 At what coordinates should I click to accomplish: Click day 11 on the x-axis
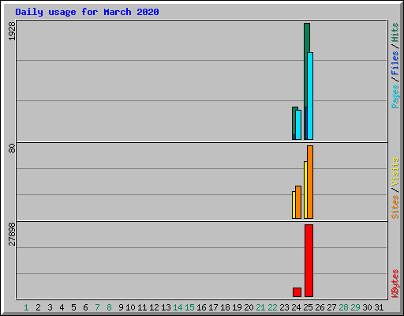(142, 307)
